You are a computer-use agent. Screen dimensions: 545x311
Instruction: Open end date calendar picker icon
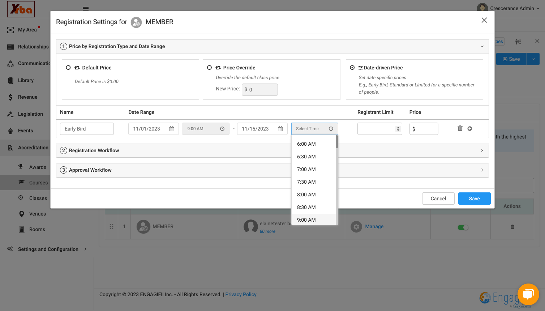[280, 129]
